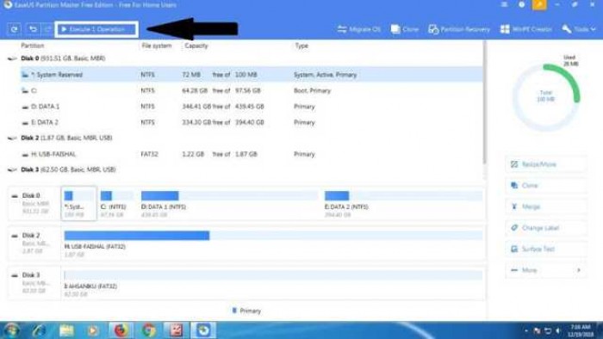This screenshot has width=603, height=339.
Task: Click the E: DATA 2 drive icon
Action: (x=25, y=123)
